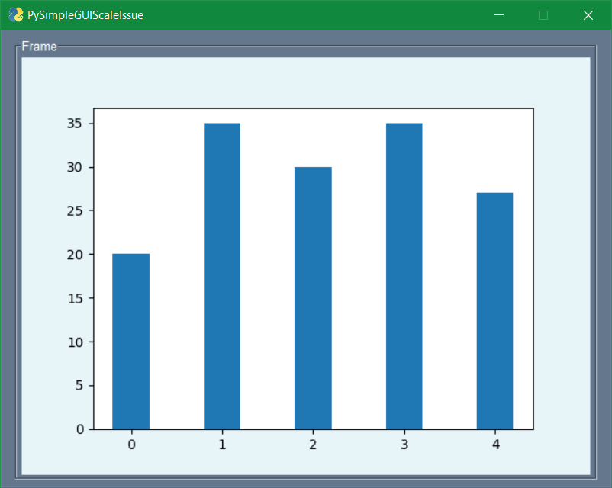Maximize the PySimpleGUIScaleIssue window
Image resolution: width=612 pixels, height=488 pixels.
(x=543, y=14)
